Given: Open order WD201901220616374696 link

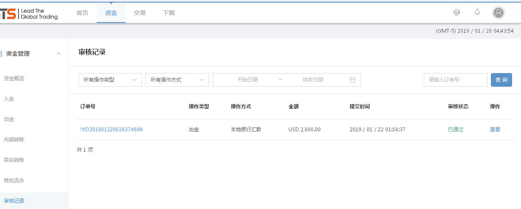Looking at the screenshot, I should pyautogui.click(x=112, y=130).
